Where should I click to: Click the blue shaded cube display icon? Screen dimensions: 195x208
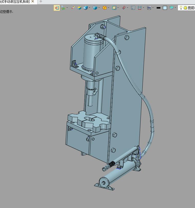pos(86,8)
